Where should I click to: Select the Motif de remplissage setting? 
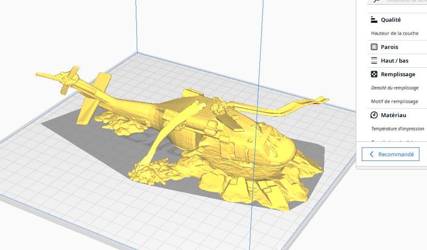tap(394, 101)
